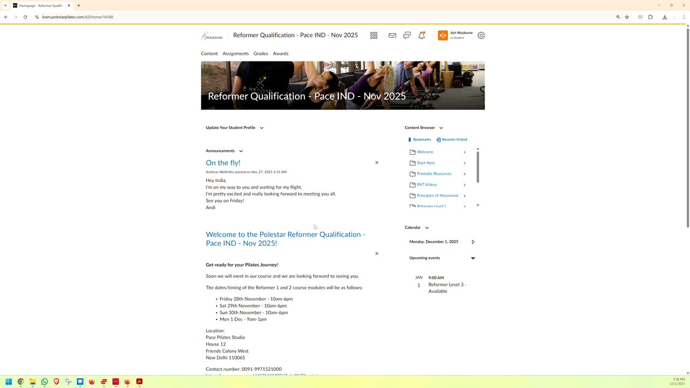
Task: Go to next day in Calendar
Action: tap(473, 242)
